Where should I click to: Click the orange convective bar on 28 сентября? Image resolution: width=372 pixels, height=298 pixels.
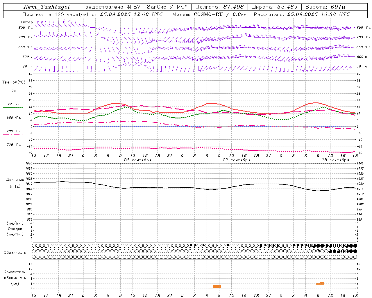pos(320,283)
